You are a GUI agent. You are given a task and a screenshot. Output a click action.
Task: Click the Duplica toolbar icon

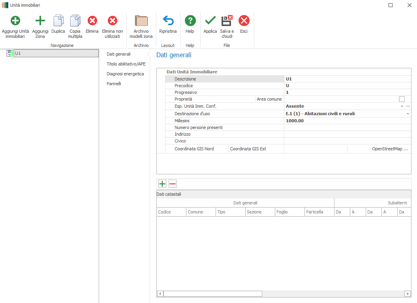coord(58,21)
